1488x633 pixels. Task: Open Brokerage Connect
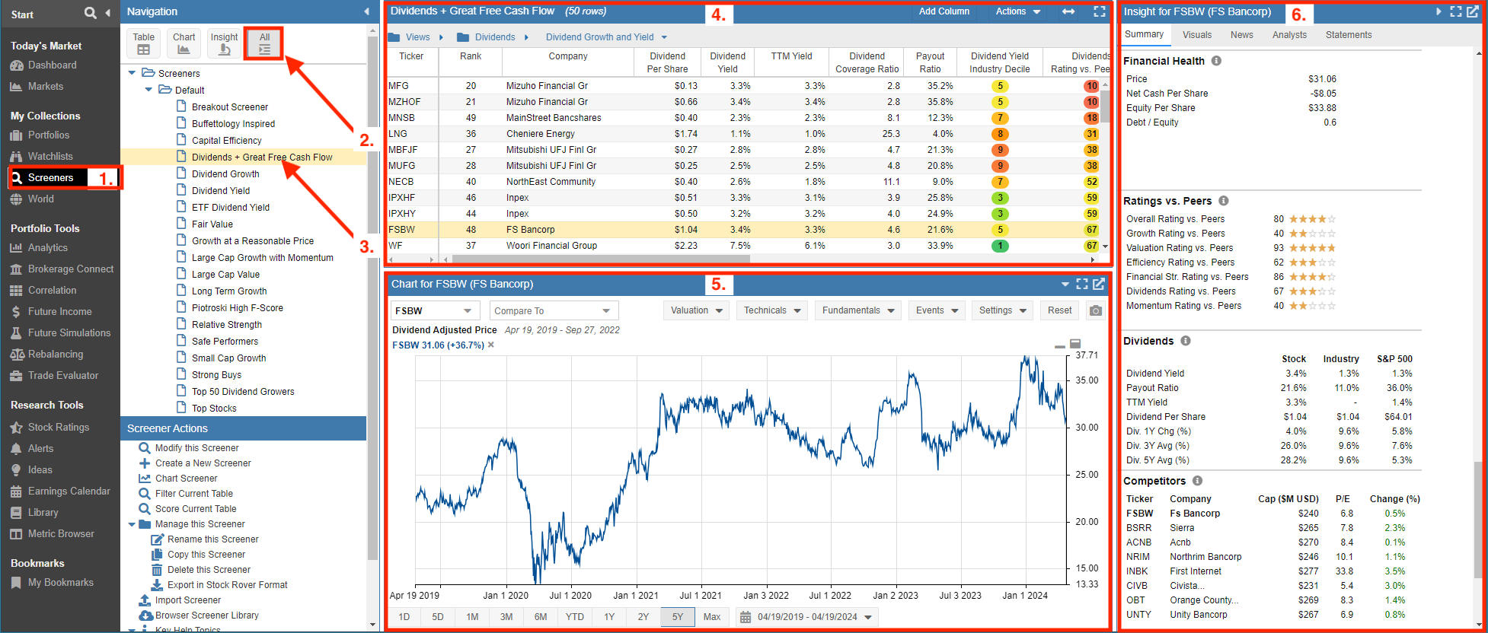[70, 269]
